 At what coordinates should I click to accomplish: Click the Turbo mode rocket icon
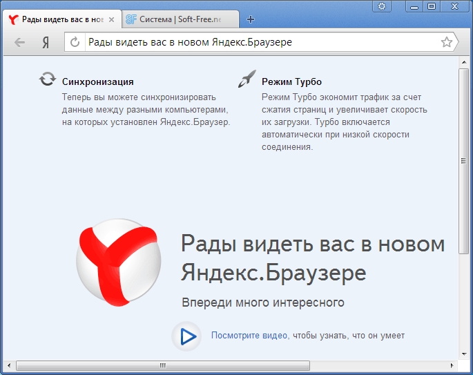coord(247,79)
